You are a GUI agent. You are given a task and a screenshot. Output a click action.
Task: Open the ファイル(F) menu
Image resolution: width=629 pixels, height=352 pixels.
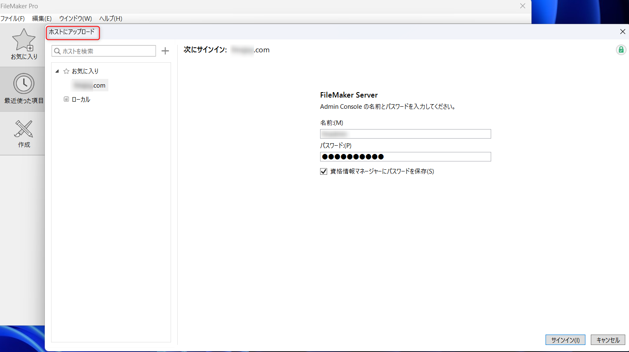point(12,19)
